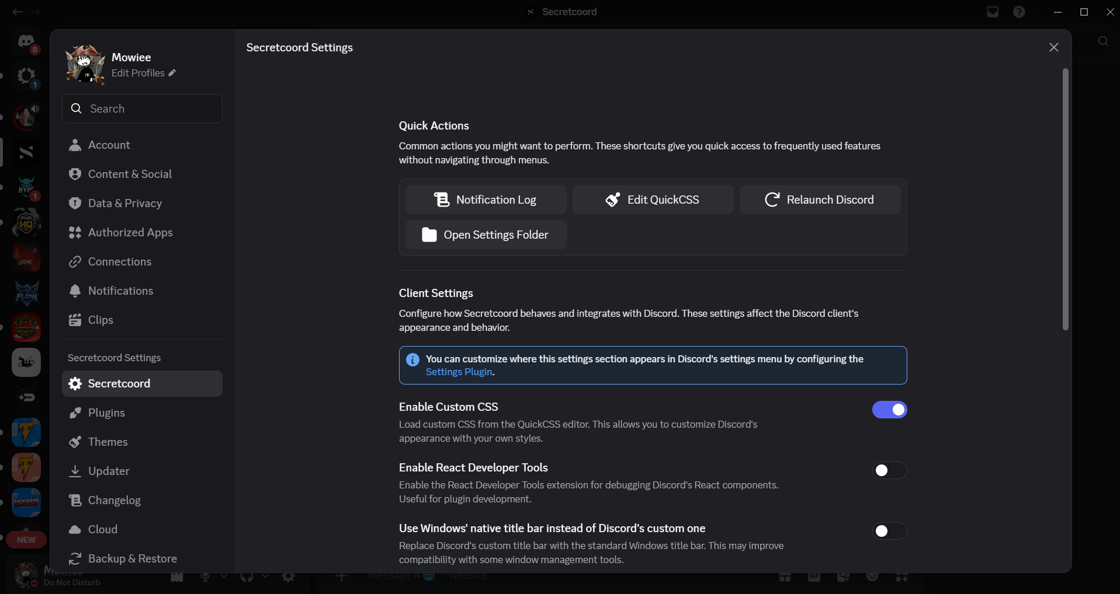
Task: Switch to the Themes page
Action: coord(142,442)
